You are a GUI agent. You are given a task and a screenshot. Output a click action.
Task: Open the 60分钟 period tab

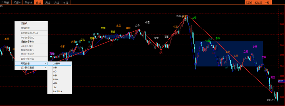28,2
